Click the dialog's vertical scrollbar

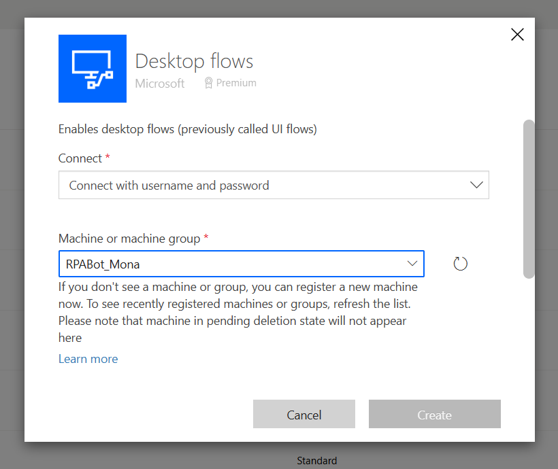click(529, 199)
